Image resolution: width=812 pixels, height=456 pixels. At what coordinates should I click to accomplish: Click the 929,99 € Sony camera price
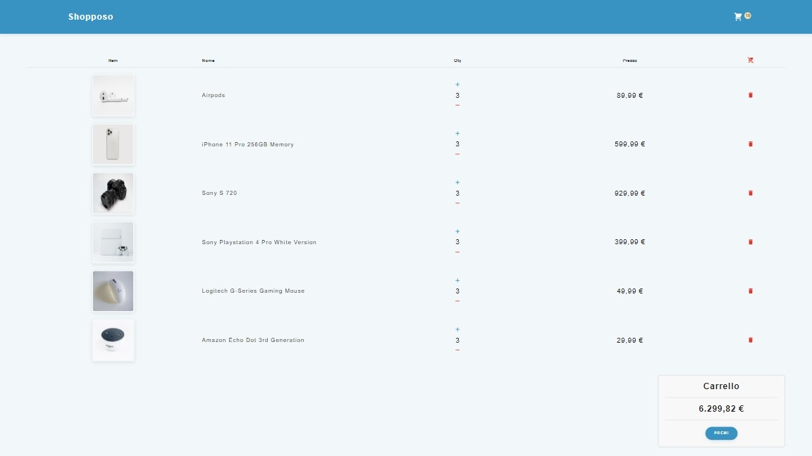tap(629, 194)
